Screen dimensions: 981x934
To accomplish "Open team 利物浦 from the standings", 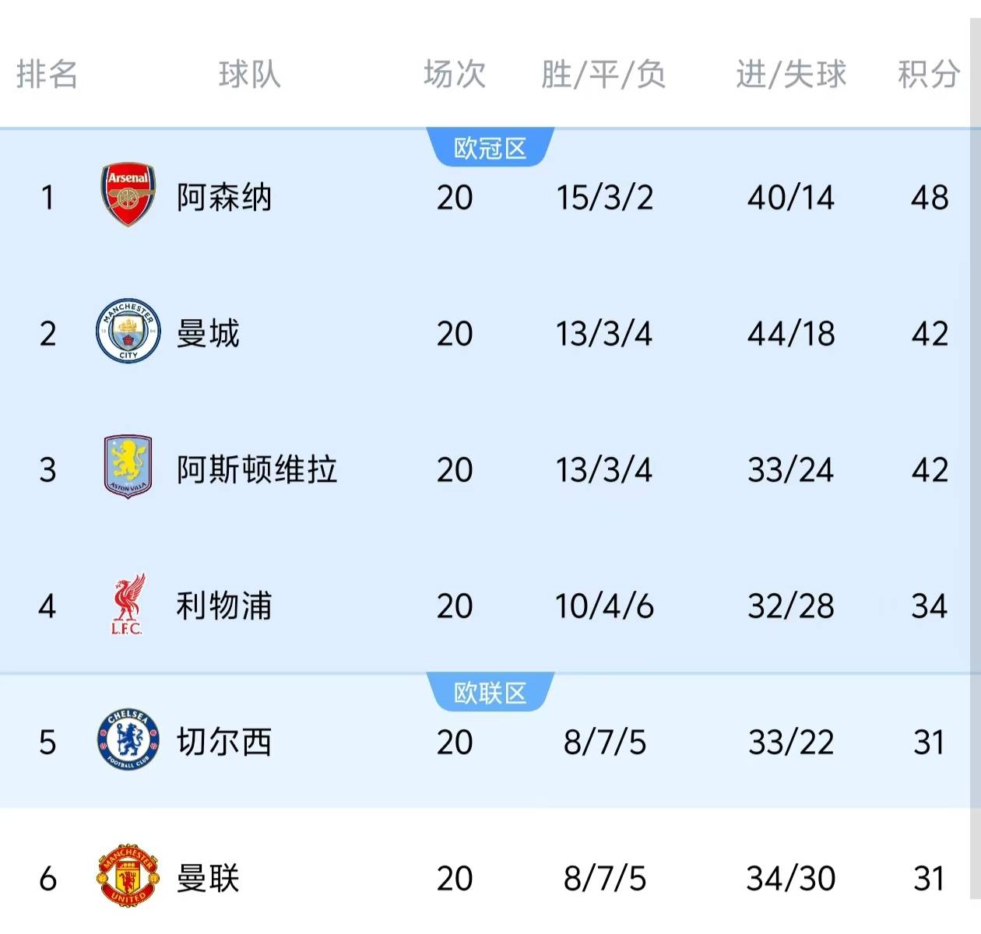I will coord(224,606).
